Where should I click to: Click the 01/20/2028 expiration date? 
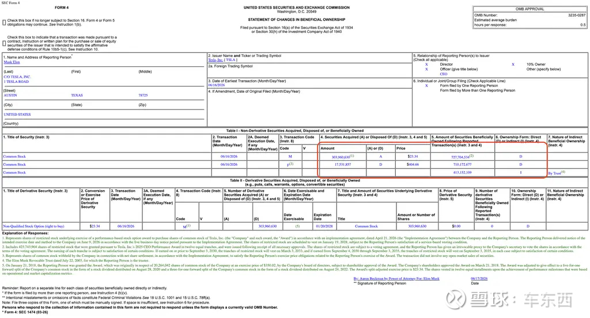(324, 226)
